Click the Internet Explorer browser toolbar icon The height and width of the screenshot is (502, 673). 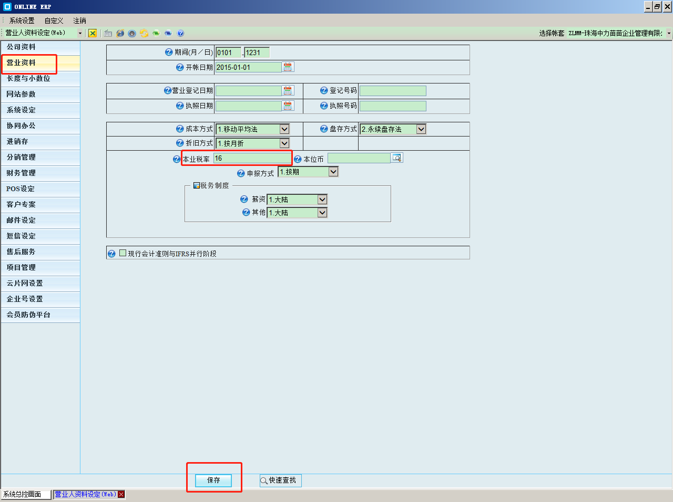120,33
